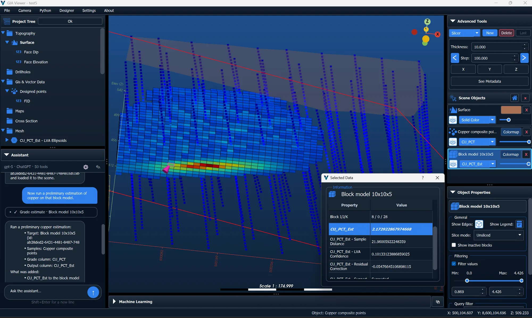Open the Python menu
This screenshot has width=532, height=318.
pyautogui.click(x=45, y=11)
